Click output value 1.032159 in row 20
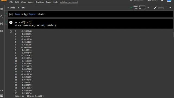 (x=27, y=85)
